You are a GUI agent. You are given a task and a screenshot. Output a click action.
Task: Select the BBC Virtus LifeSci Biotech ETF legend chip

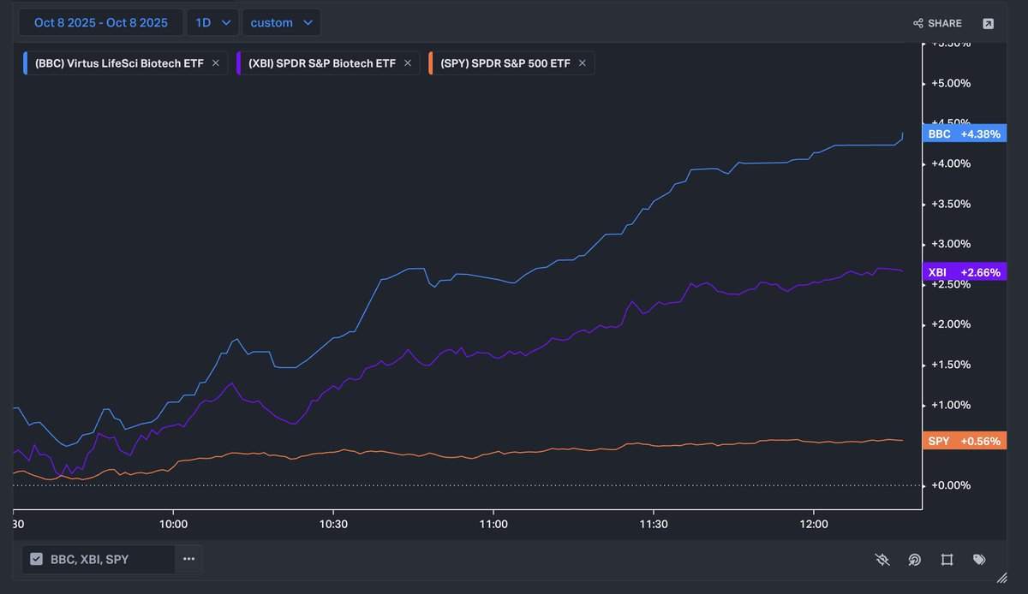pos(124,62)
